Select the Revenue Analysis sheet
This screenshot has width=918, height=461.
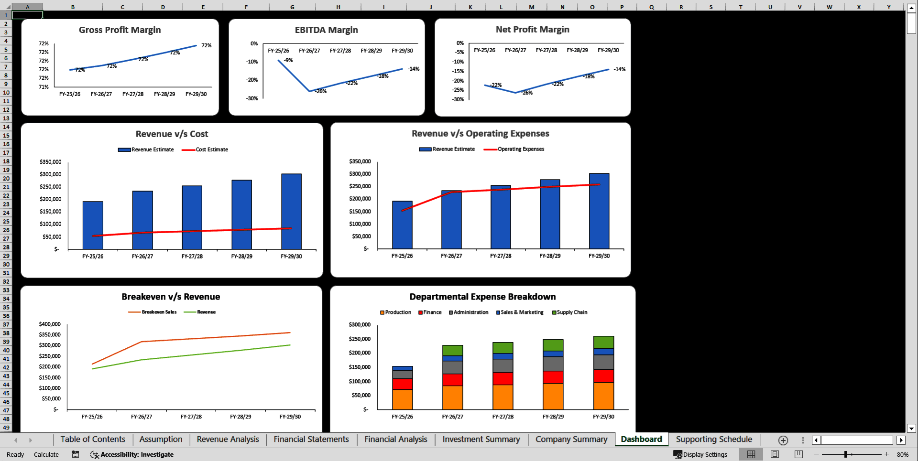click(x=227, y=439)
